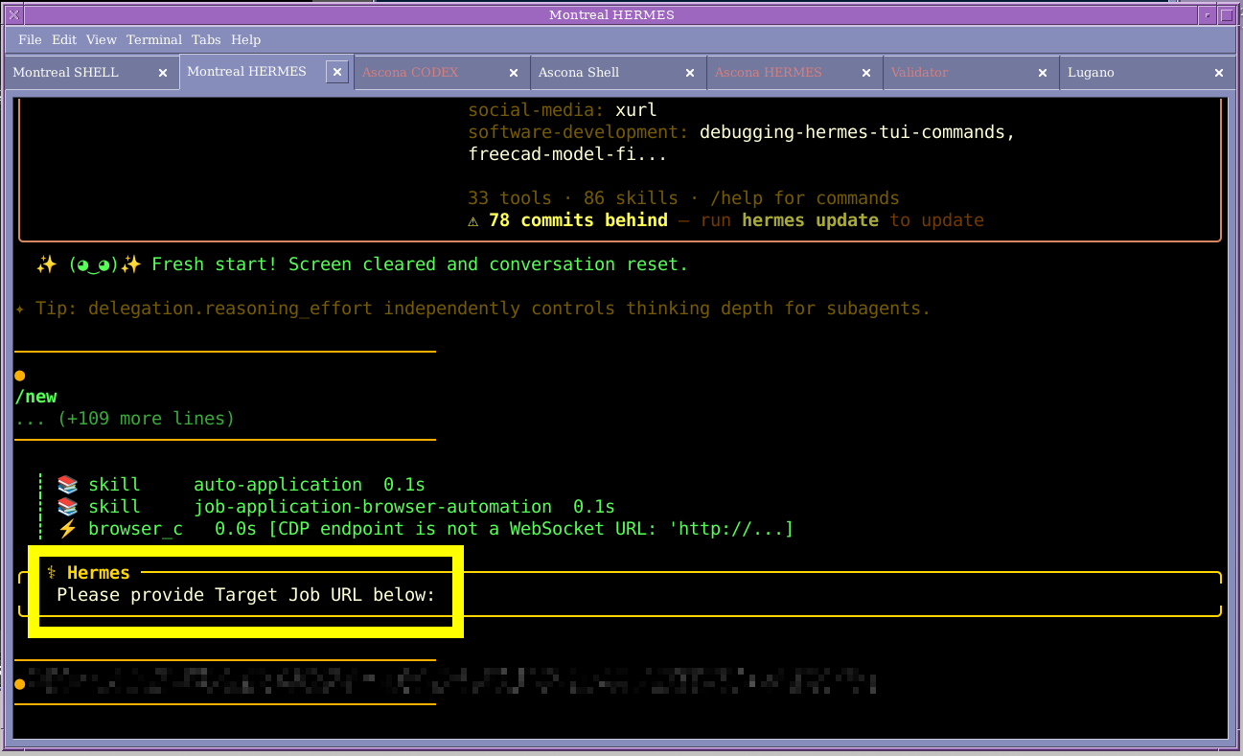This screenshot has width=1243, height=756.
Task: Open the Terminal menu
Action: (153, 39)
